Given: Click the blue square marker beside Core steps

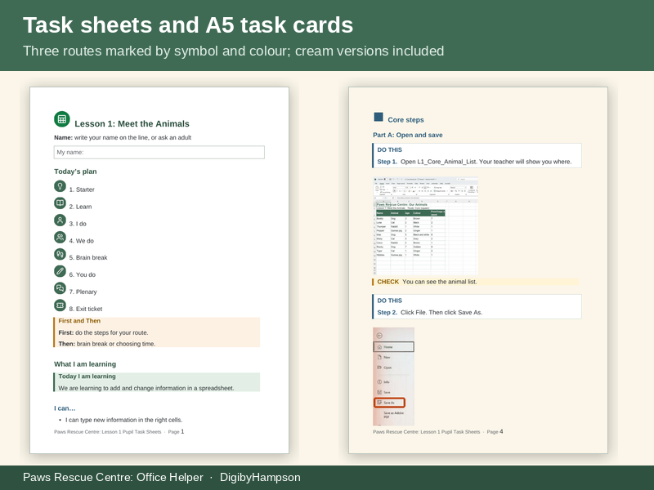Looking at the screenshot, I should click(379, 117).
